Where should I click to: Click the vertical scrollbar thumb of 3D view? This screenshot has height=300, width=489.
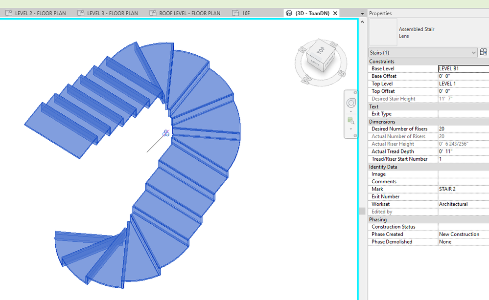362,211
